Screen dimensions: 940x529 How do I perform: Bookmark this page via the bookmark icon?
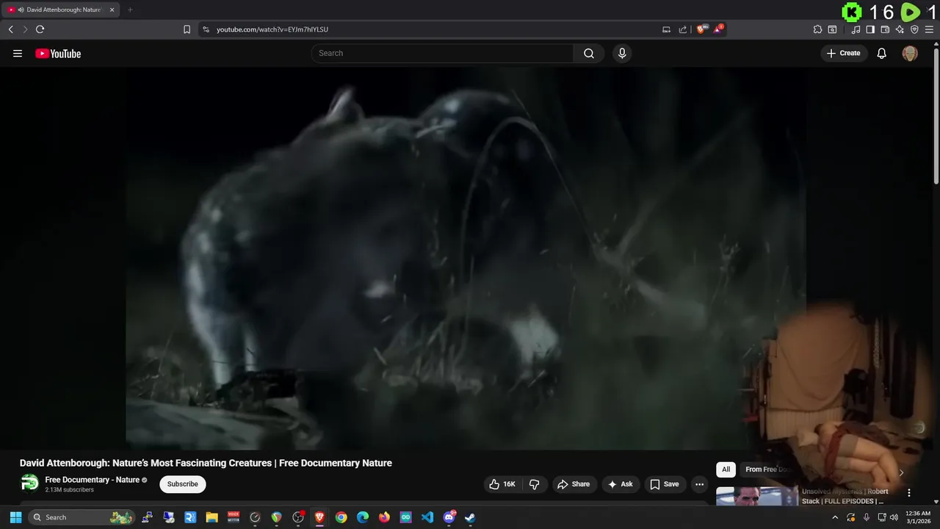[187, 29]
